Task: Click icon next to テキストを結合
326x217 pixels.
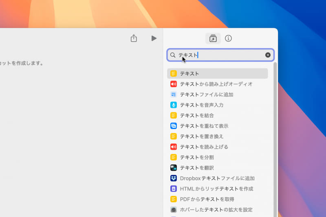Action: point(174,115)
